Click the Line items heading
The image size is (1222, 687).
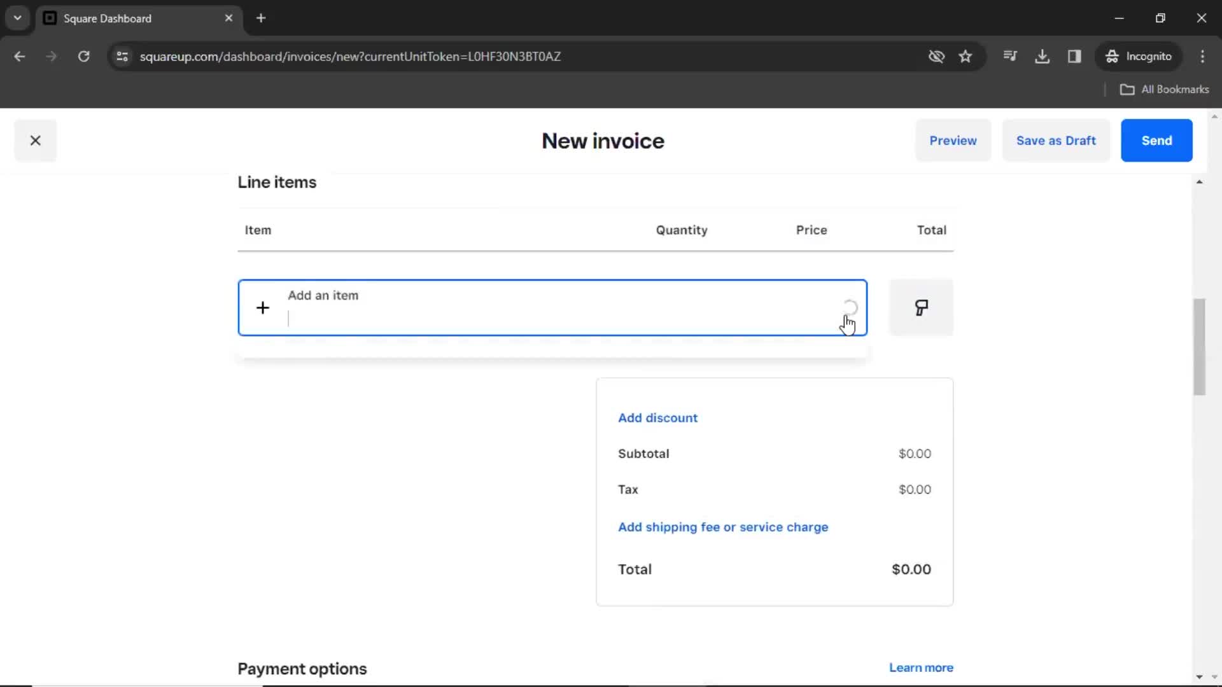point(277,183)
